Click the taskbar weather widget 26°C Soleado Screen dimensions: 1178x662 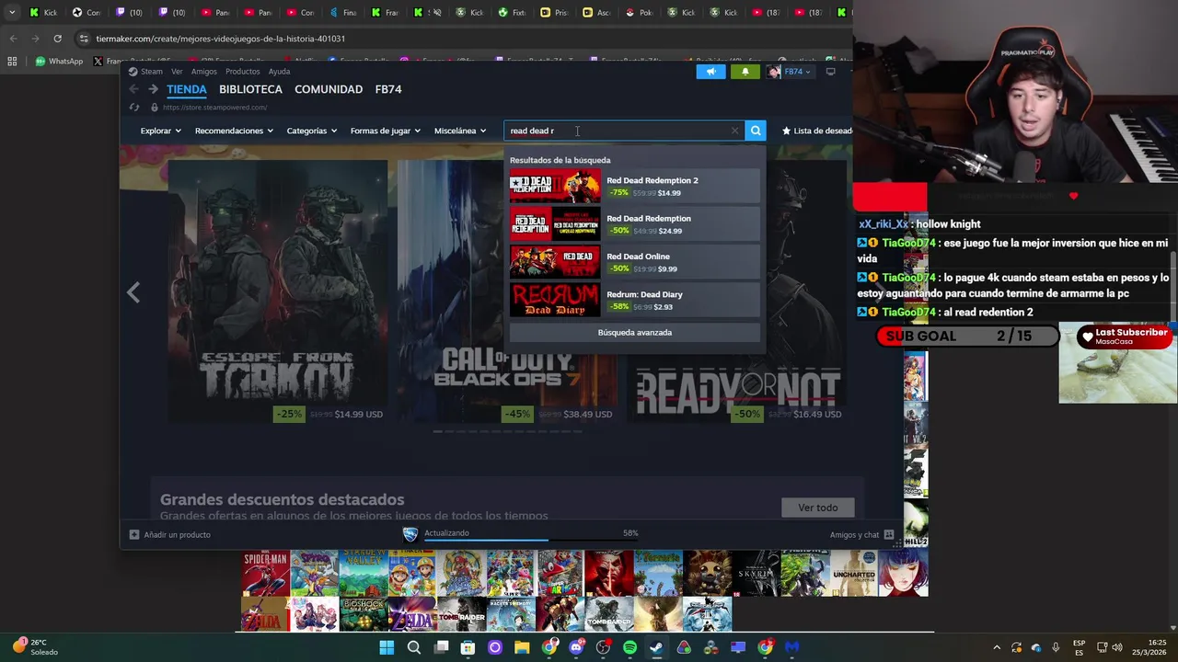click(x=35, y=647)
